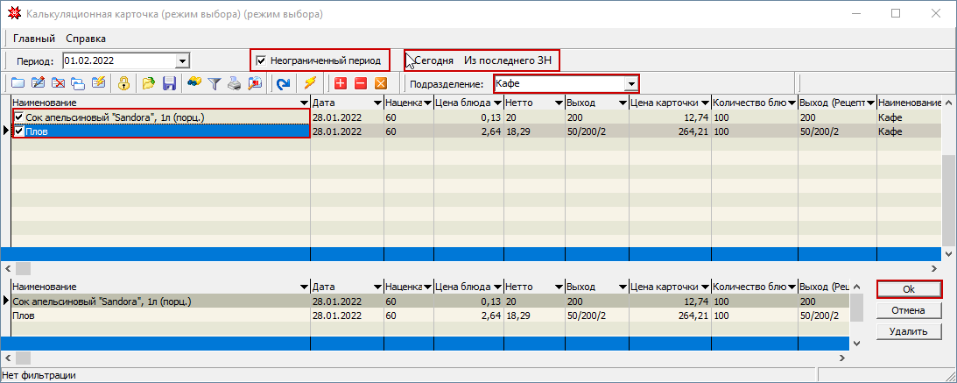957x383 pixels.
Task: Click the Отмена button
Action: (908, 310)
